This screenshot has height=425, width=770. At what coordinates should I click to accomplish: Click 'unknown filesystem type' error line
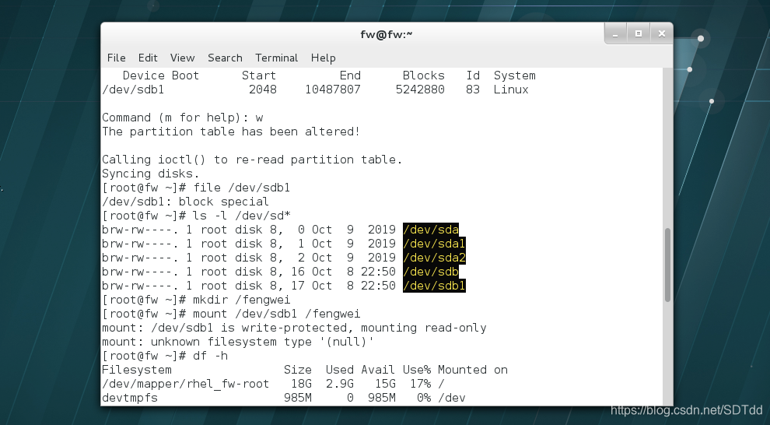[238, 342]
